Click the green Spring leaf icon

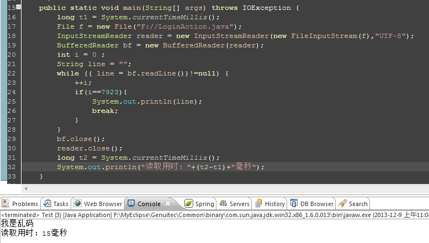point(189,203)
